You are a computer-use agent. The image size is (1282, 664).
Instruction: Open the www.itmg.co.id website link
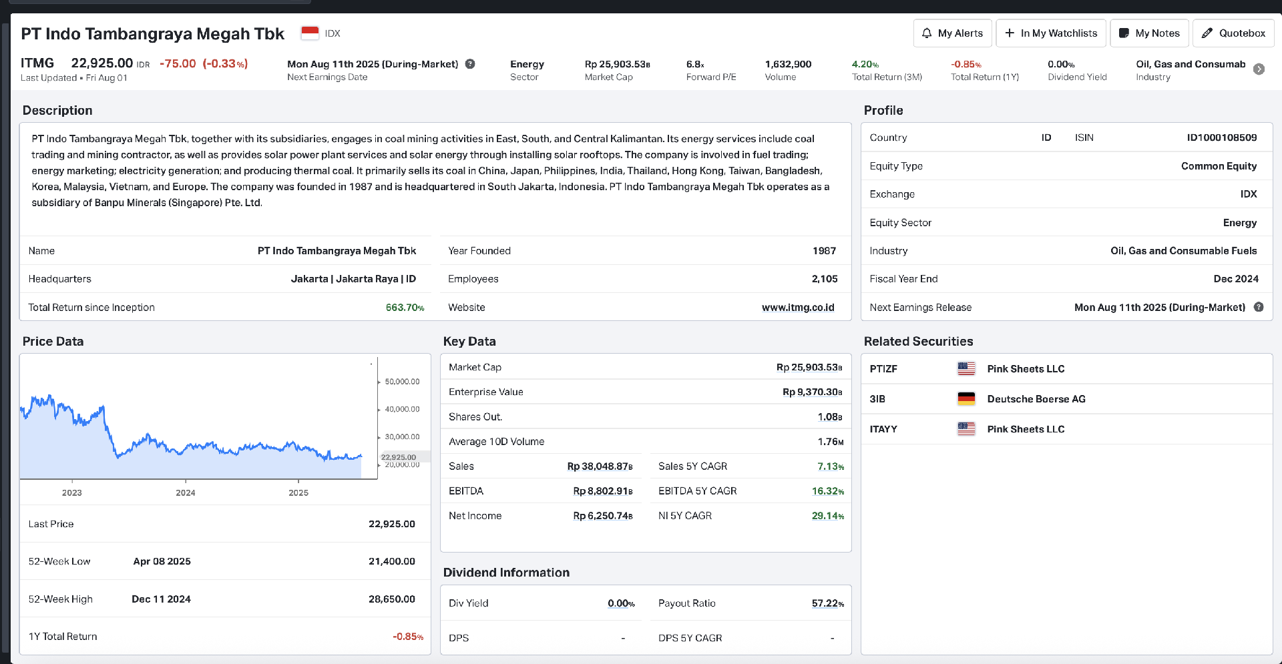click(x=798, y=308)
